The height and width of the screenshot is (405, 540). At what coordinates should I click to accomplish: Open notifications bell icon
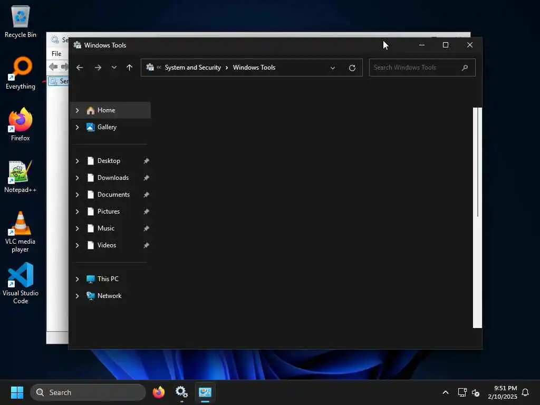[526, 392]
